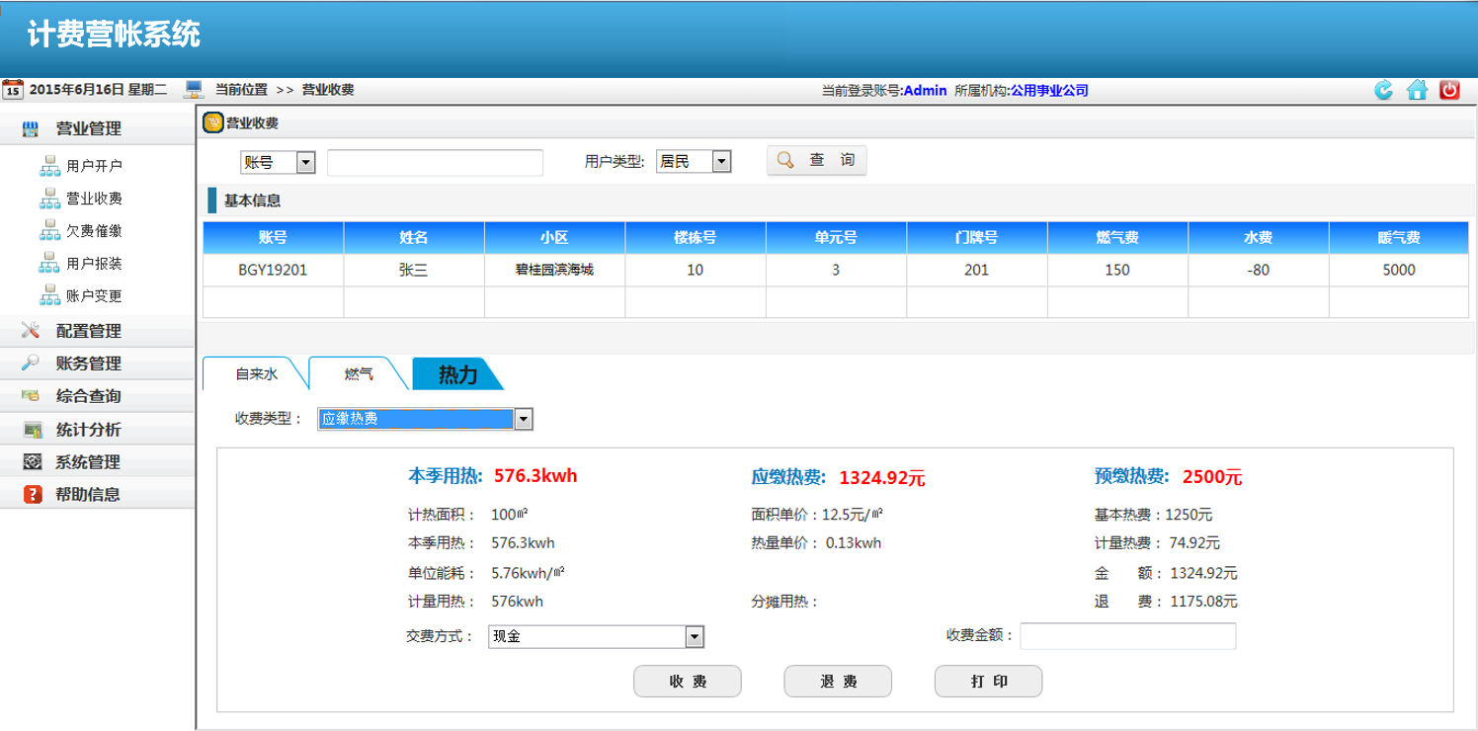
Task: Click refund value 1175.08元
Action: click(1203, 601)
